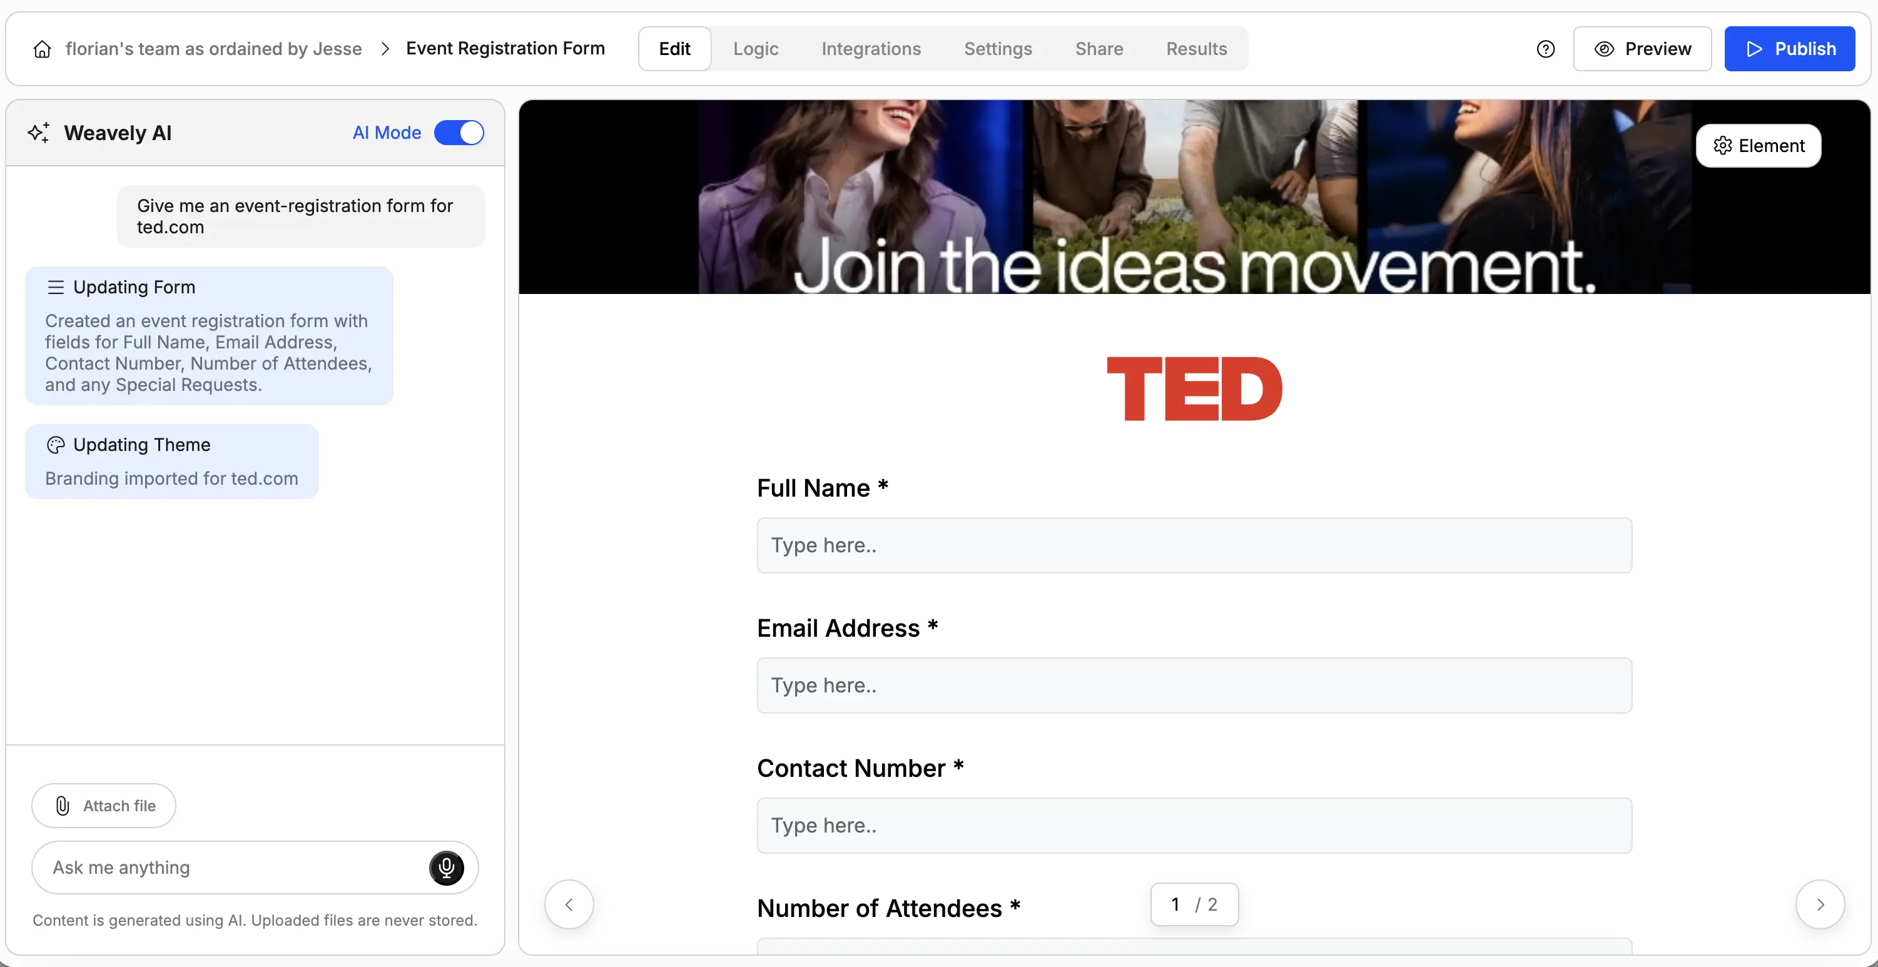Switch to the Results tab
This screenshot has height=967, width=1878.
[x=1196, y=48]
